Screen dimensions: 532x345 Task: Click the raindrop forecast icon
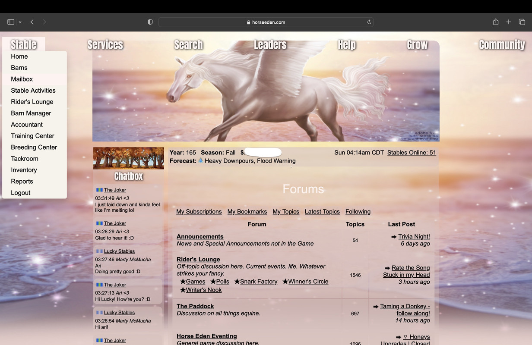click(200, 160)
